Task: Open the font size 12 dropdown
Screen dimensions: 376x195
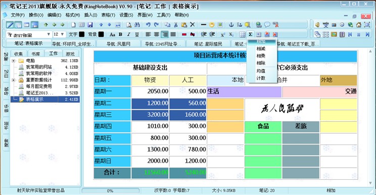Action: click(x=63, y=34)
